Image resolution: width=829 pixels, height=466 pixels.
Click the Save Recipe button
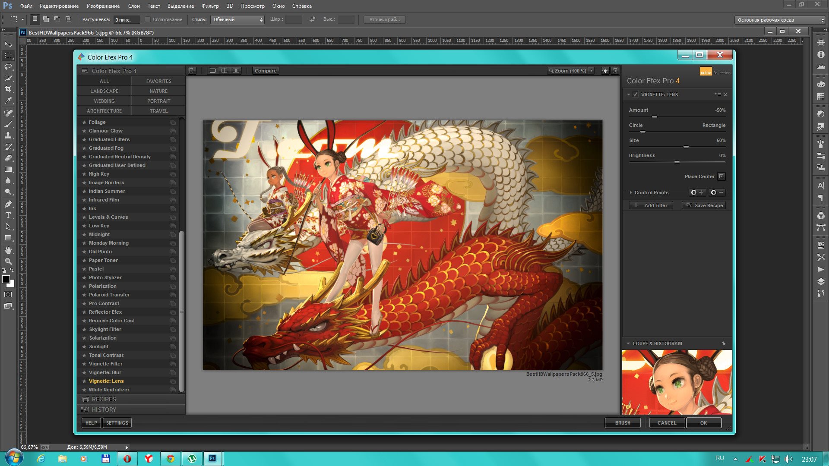point(704,205)
